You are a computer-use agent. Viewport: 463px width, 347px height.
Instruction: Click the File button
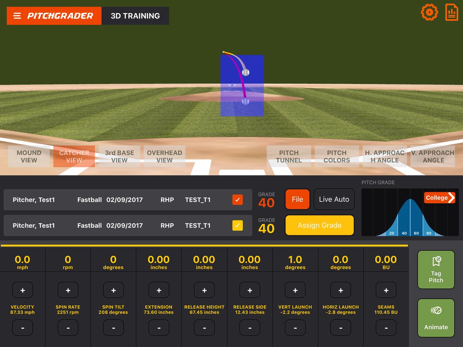pyautogui.click(x=297, y=199)
